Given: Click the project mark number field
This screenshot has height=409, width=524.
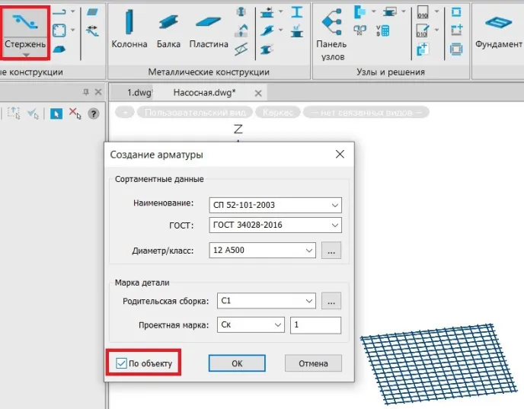Looking at the screenshot, I should [315, 325].
